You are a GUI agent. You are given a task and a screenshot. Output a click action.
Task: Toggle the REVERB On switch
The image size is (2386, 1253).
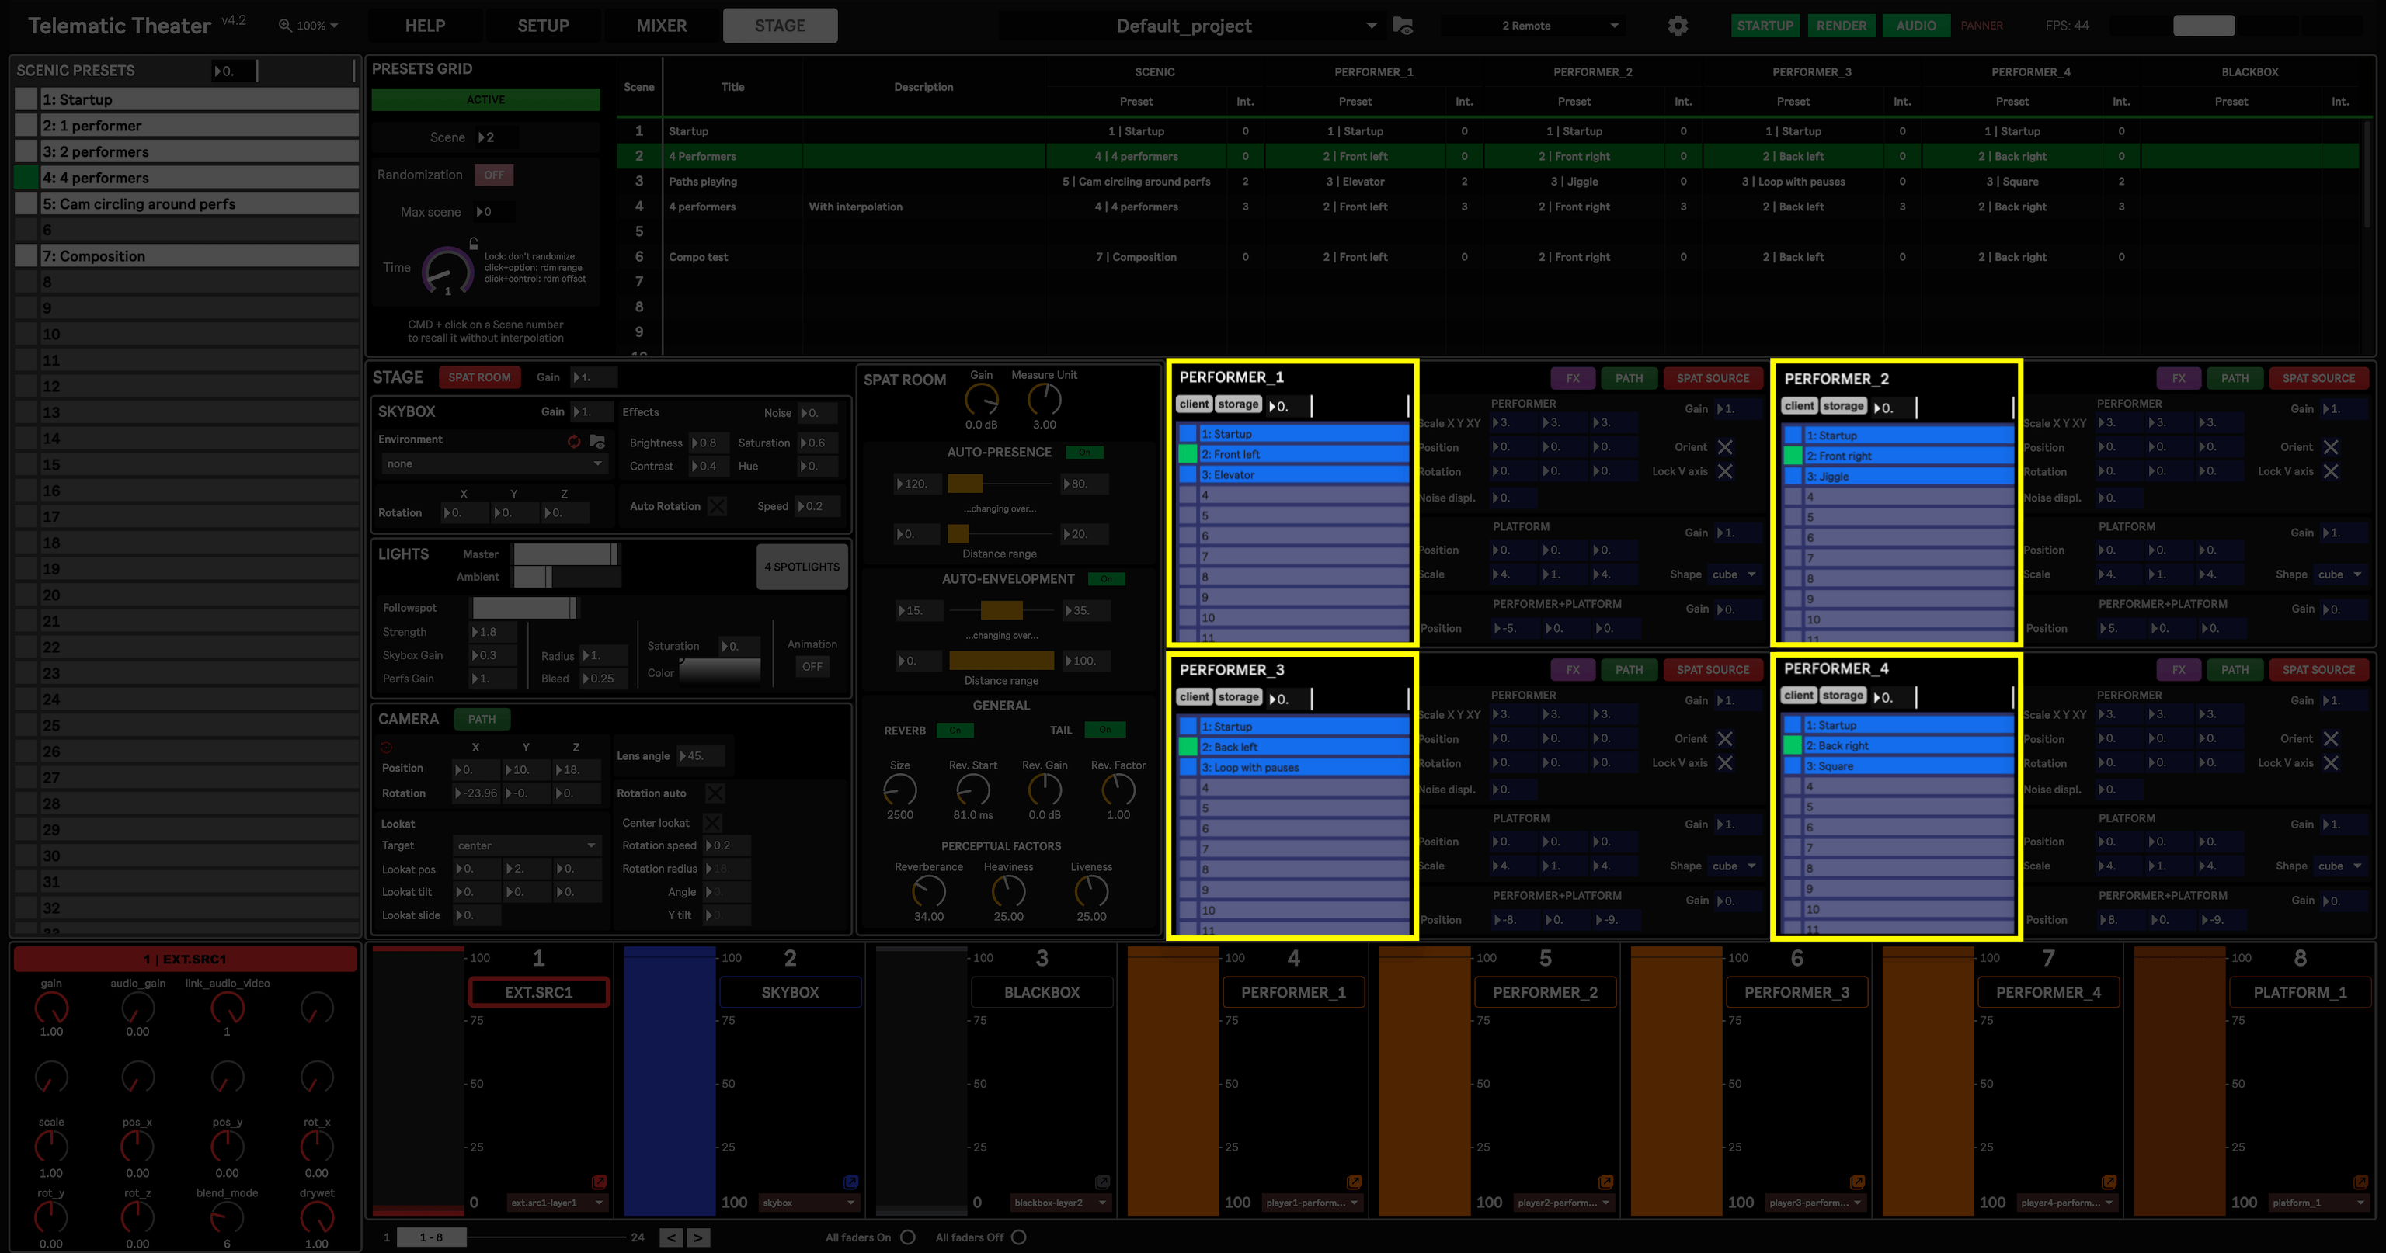click(x=955, y=731)
